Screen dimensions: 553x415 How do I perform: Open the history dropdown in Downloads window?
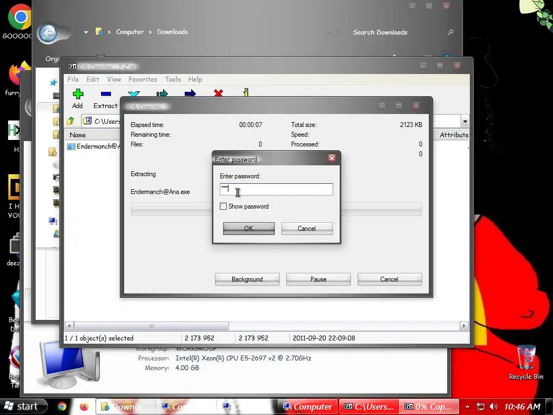[86, 32]
